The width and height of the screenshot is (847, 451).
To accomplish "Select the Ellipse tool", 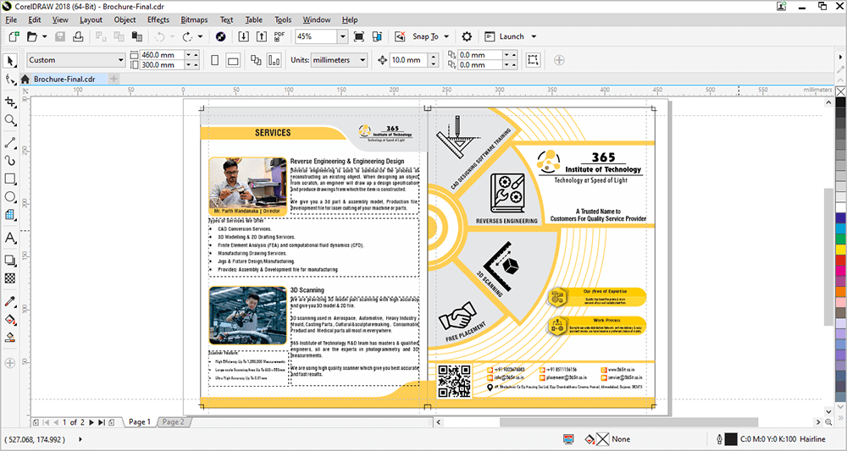I will [x=9, y=196].
